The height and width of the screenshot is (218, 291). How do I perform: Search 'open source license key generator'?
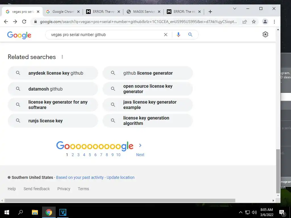(x=148, y=89)
